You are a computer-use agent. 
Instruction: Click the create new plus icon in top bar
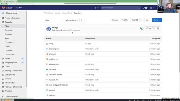click(x=96, y=8)
